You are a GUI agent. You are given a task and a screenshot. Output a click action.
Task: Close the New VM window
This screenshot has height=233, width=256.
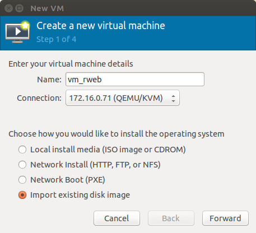coord(8,8)
